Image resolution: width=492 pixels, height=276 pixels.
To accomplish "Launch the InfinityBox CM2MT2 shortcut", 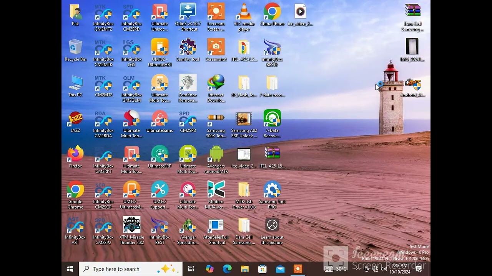I will (x=103, y=12).
